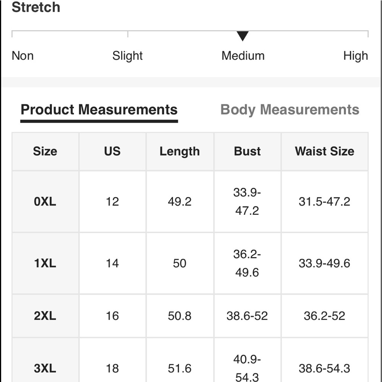Click the US column header

[x=112, y=151]
